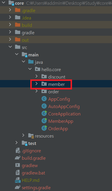Click the gradlew shell script icon
This screenshot has width=112, height=191.
pyautogui.click(x=18, y=165)
